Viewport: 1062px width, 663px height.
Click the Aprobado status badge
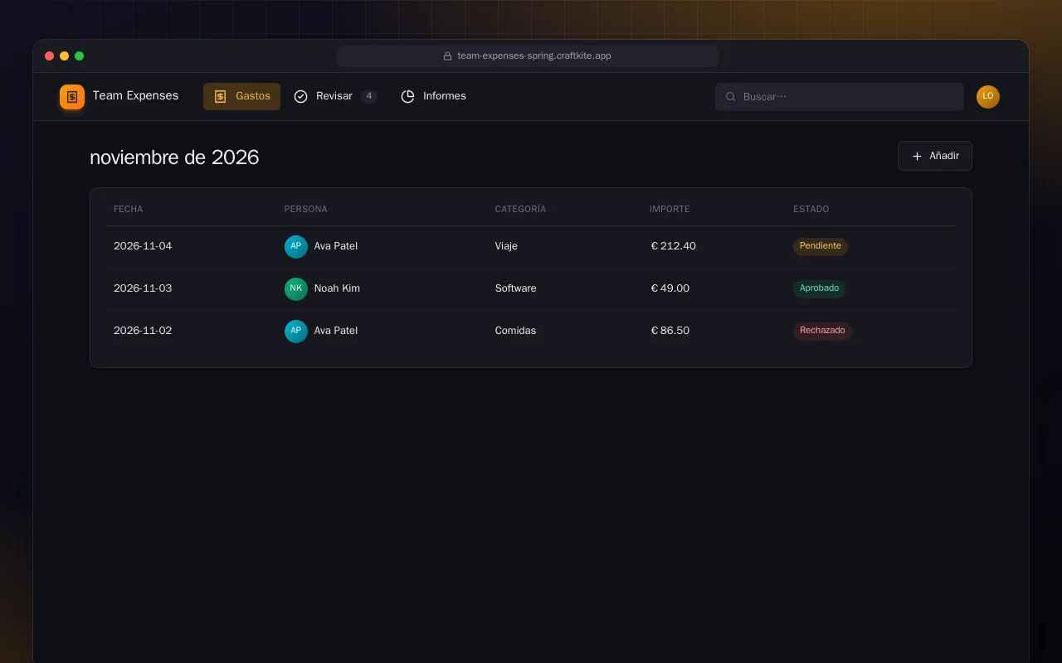pyautogui.click(x=820, y=288)
